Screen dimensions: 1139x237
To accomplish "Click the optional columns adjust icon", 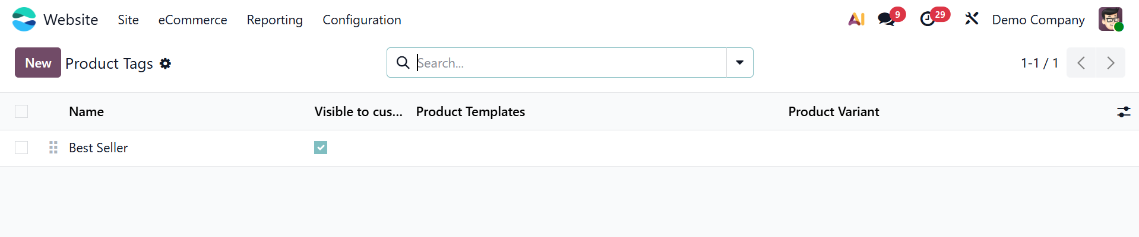I will 1124,111.
